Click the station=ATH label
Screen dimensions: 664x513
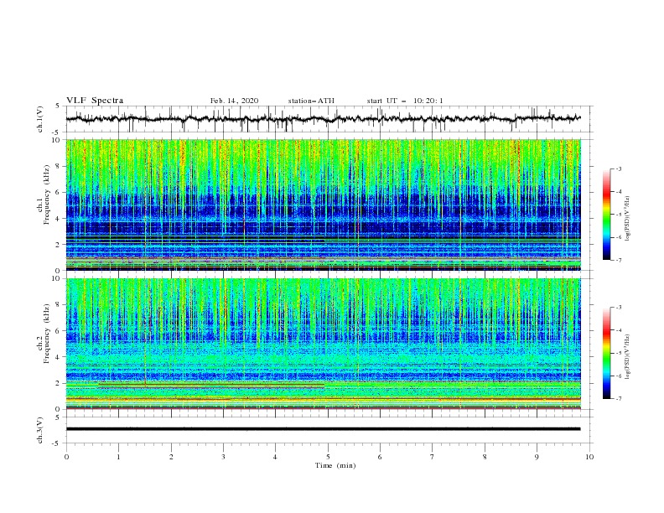click(x=311, y=101)
